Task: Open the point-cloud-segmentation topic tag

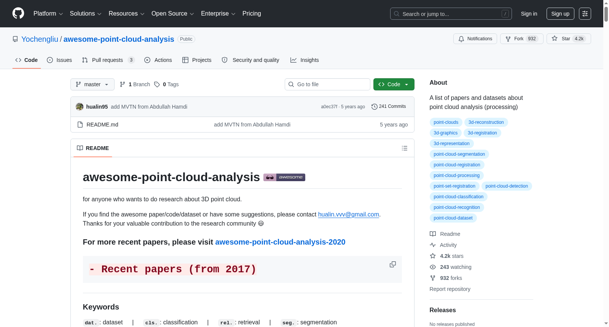Action: click(459, 154)
